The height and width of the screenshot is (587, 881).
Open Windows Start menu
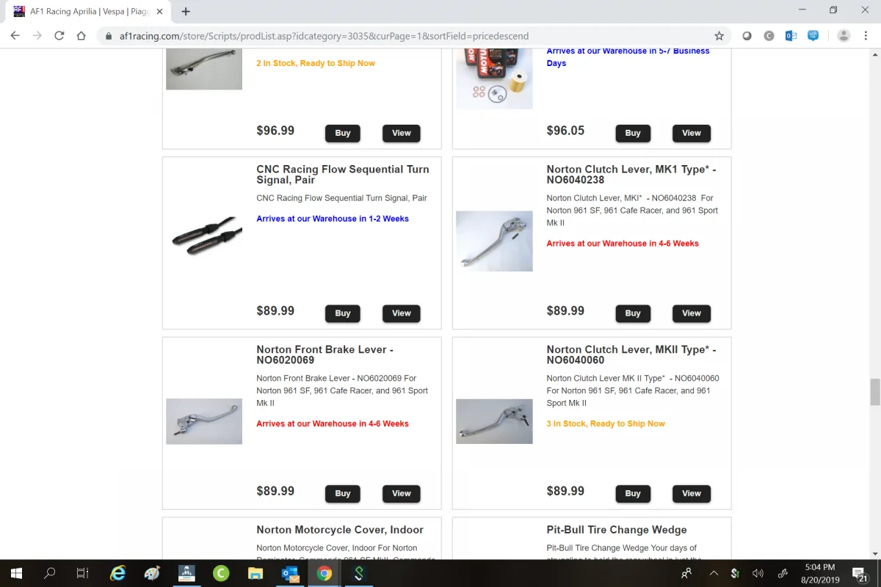point(16,573)
